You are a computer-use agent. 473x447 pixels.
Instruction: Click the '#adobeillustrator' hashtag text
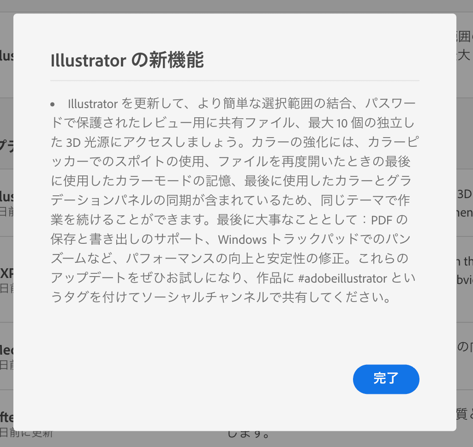342,278
